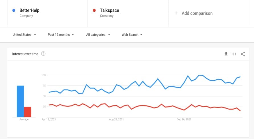The image size is (254, 139).
Task: Click the red average bar
Action: click(27, 112)
